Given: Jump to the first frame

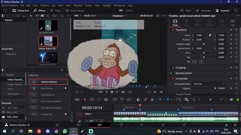Looking at the screenshot, I should tap(101, 92).
